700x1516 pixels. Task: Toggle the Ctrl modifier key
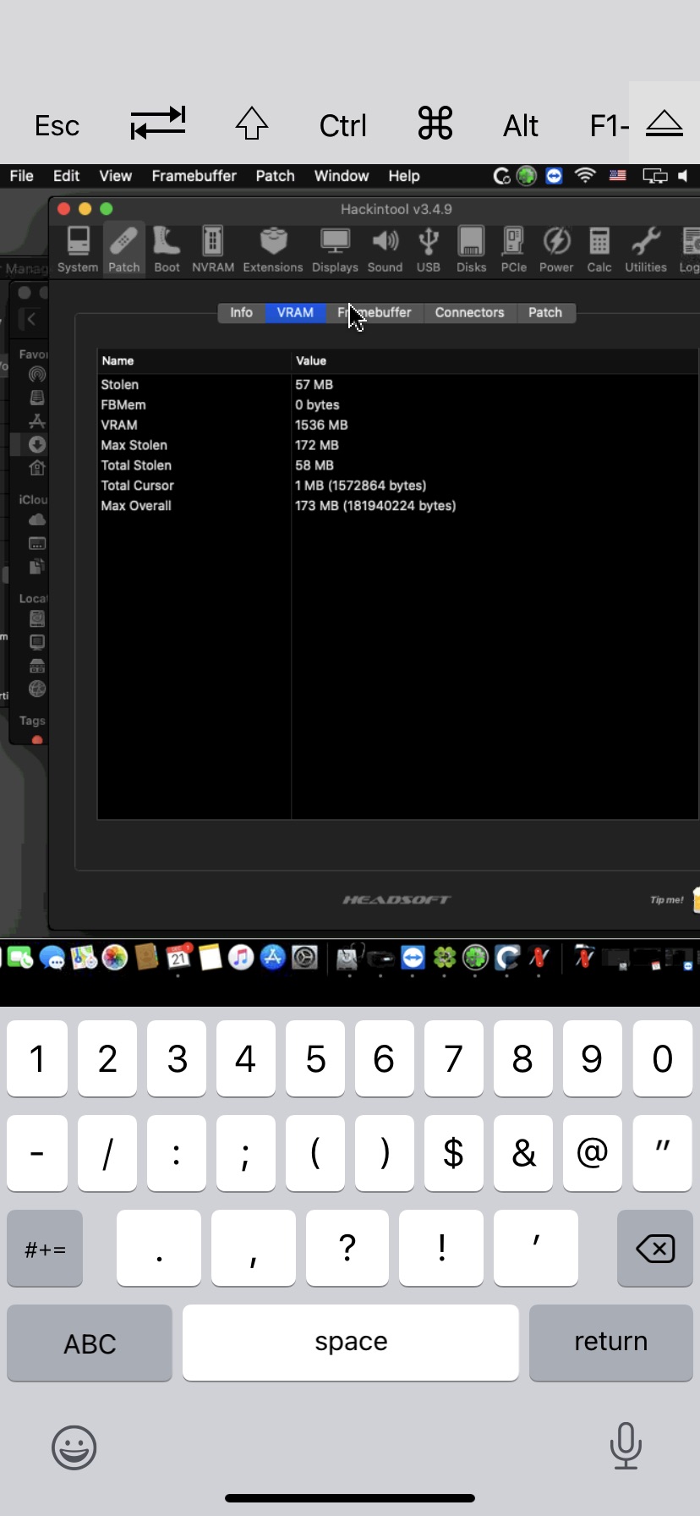tap(342, 126)
